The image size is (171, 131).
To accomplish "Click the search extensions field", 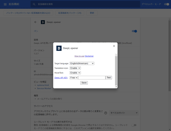I will pos(85,4).
